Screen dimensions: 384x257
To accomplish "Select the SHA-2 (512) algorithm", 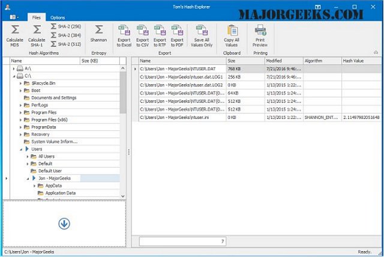I will point(66,44).
